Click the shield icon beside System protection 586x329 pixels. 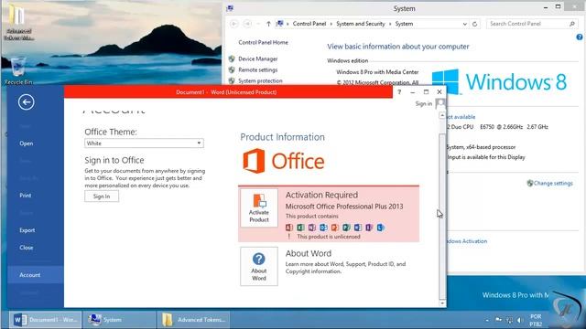click(232, 80)
